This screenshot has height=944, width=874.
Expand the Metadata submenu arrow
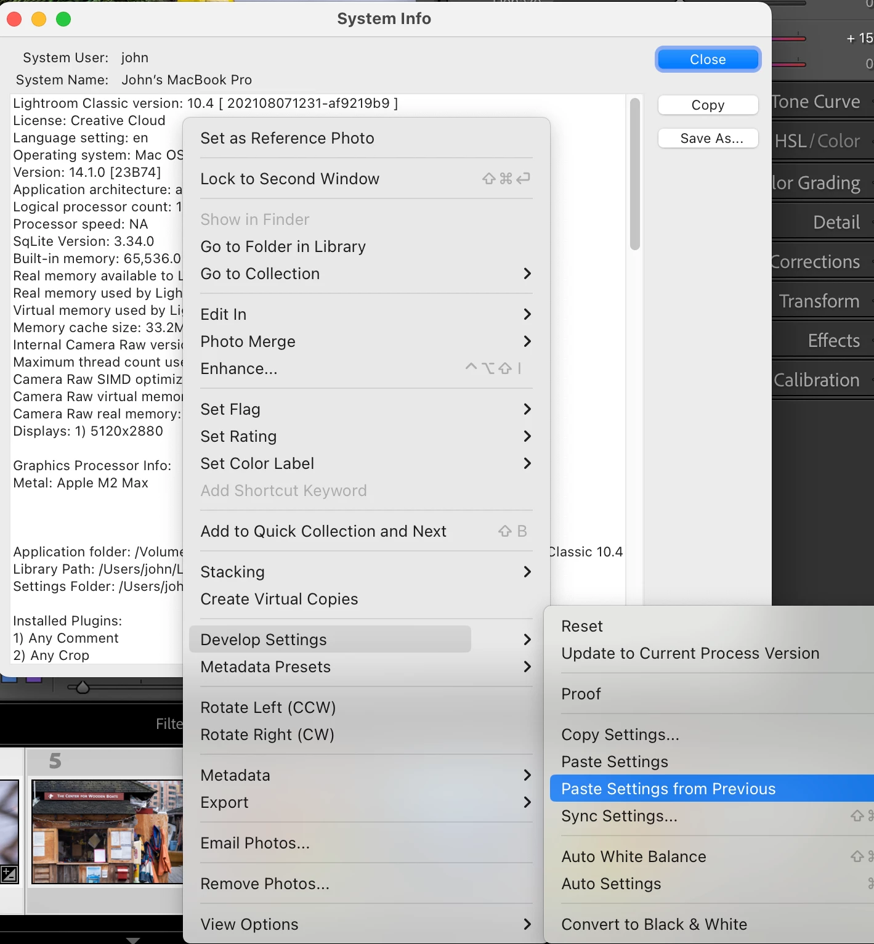click(527, 775)
